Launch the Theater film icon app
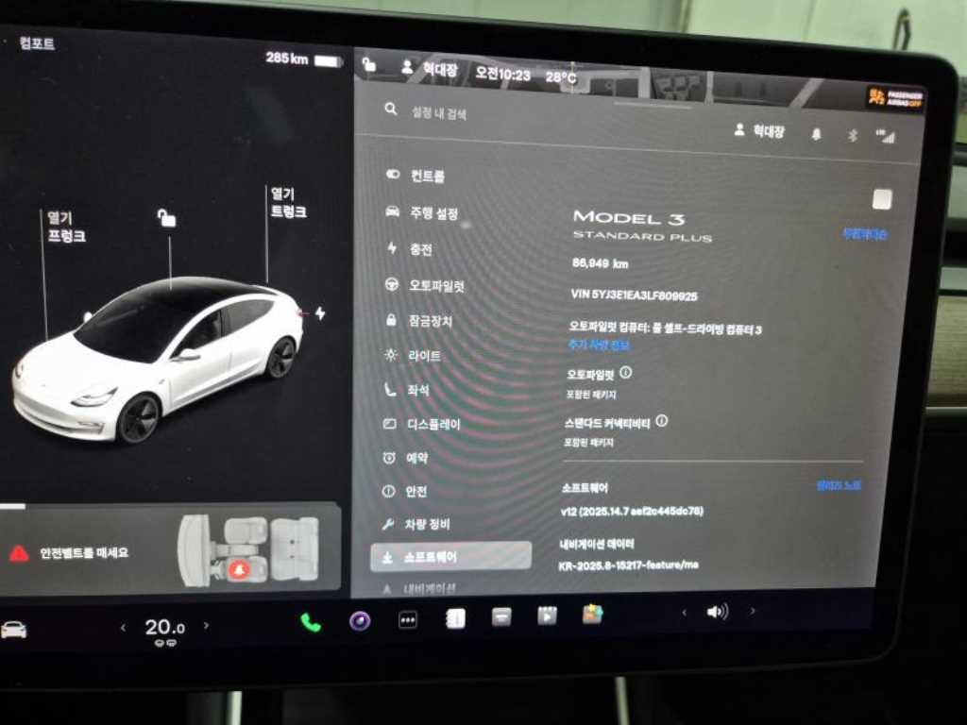The width and height of the screenshot is (967, 725). pos(547,615)
